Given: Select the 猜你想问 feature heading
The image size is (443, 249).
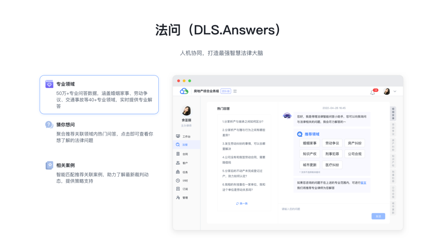Looking at the screenshot, I should click(66, 124).
